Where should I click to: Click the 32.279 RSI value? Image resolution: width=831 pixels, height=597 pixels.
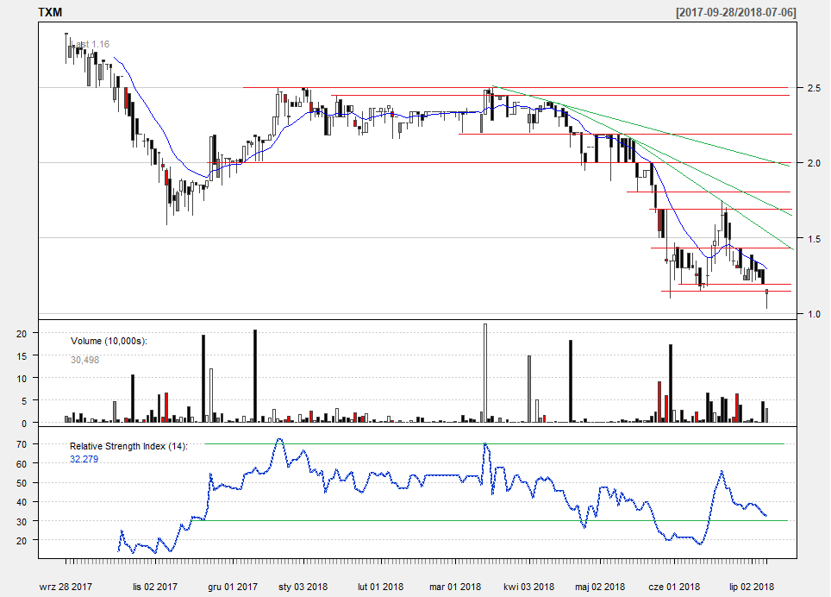pos(84,459)
